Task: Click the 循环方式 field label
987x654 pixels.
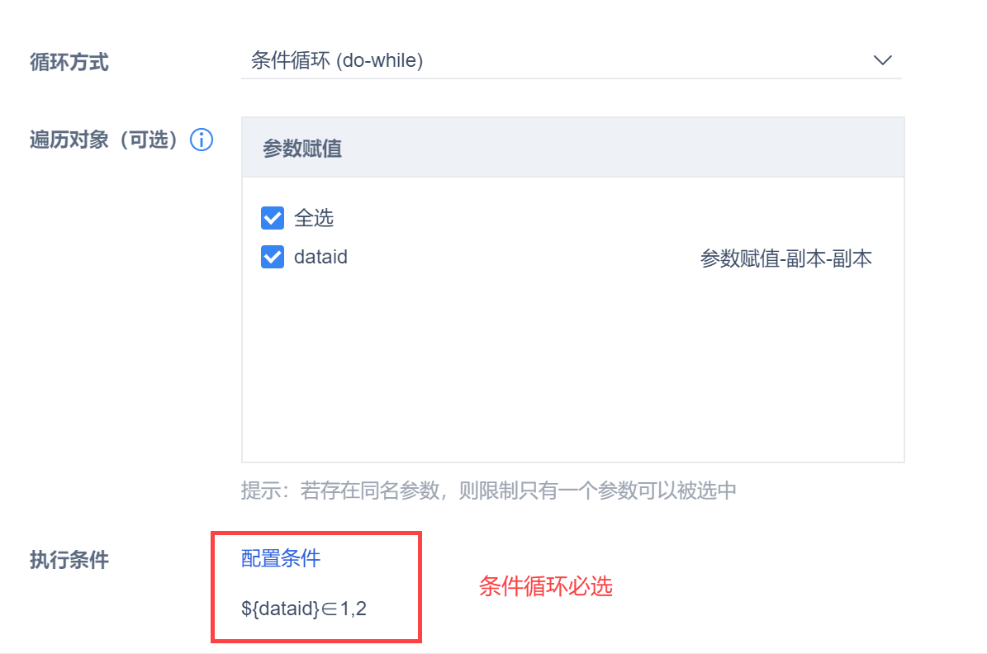Action: point(69,62)
